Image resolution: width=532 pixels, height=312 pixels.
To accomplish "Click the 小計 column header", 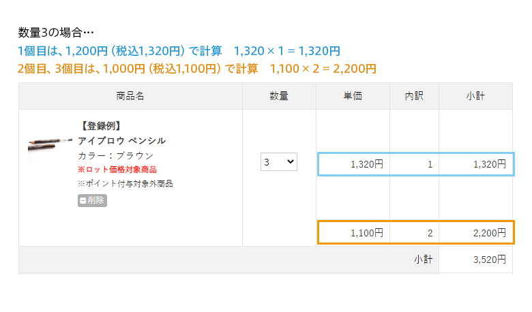I will point(475,97).
